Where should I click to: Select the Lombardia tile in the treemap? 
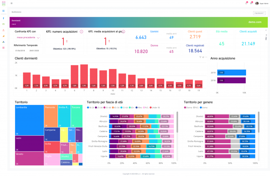point(30,120)
